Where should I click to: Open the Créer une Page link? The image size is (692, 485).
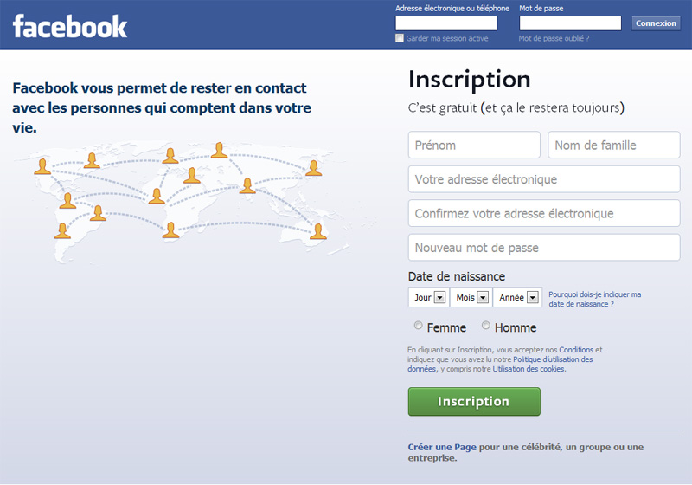(442, 447)
